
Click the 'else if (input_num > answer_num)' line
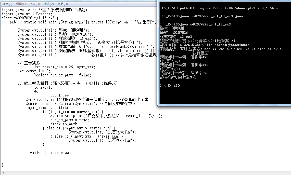click(79, 128)
